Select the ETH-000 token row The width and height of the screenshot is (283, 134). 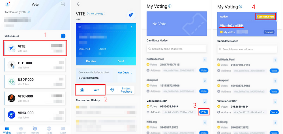(35, 65)
